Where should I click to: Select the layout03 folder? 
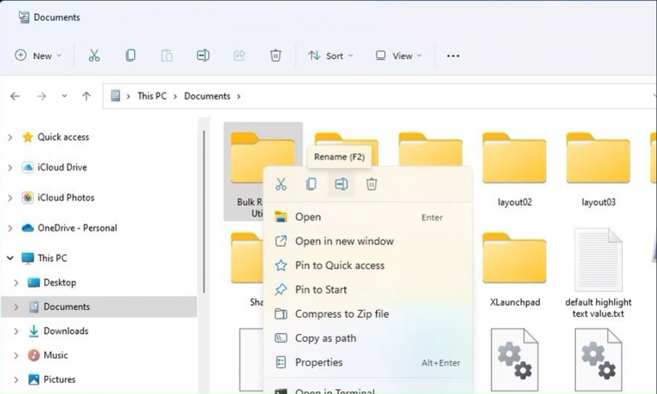click(598, 167)
